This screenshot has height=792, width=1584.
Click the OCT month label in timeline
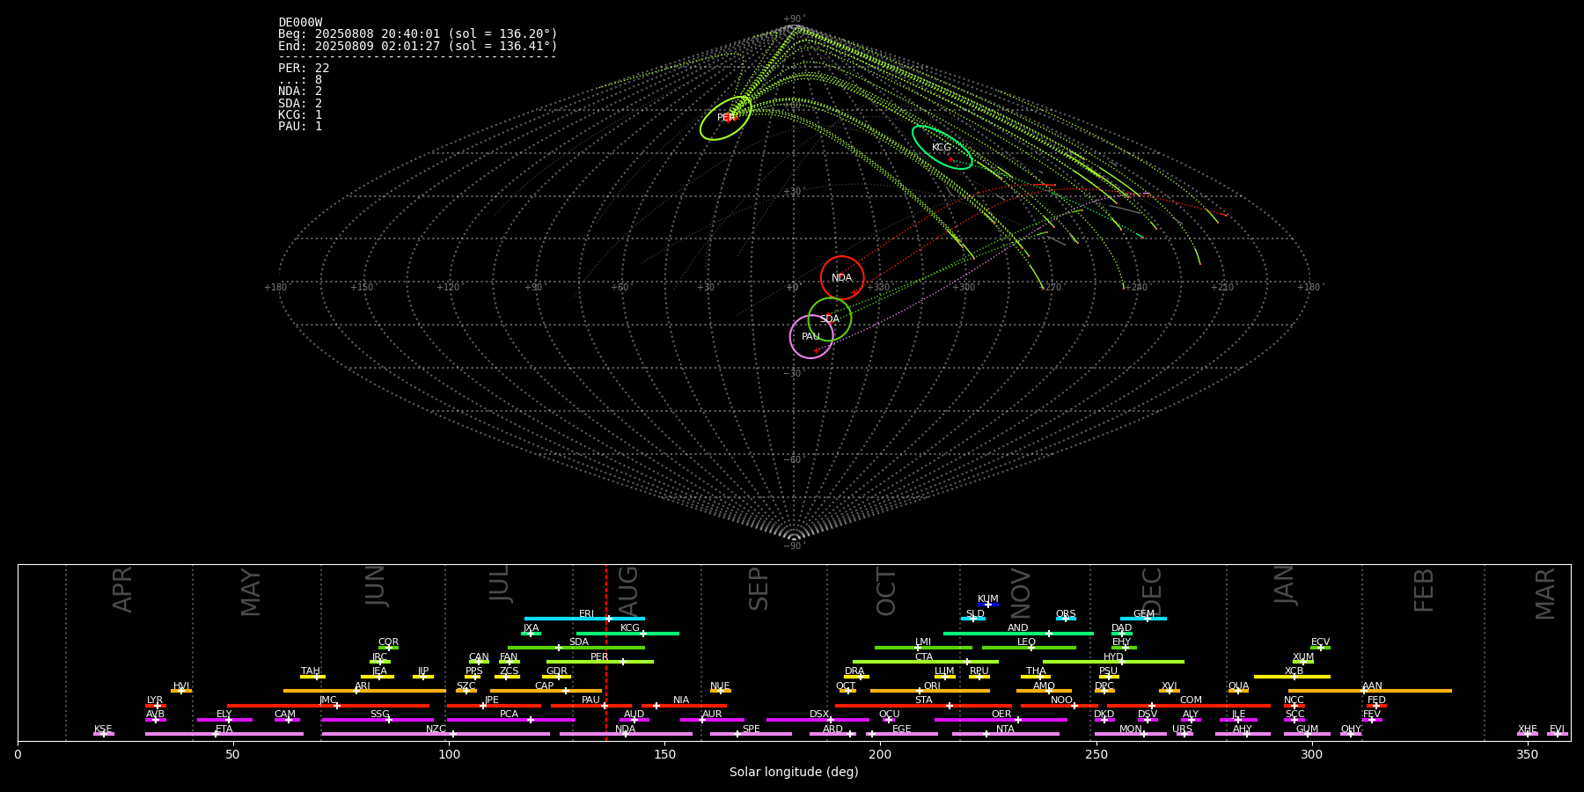pyautogui.click(x=886, y=591)
